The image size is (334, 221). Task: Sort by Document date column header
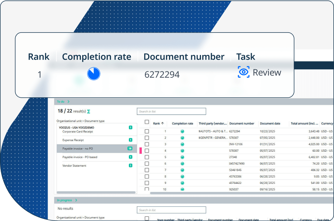click(270, 124)
